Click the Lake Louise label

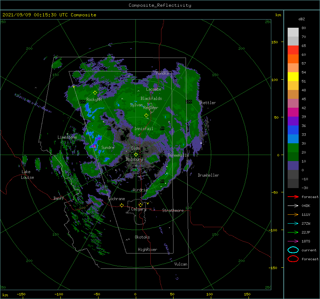(x=28, y=175)
